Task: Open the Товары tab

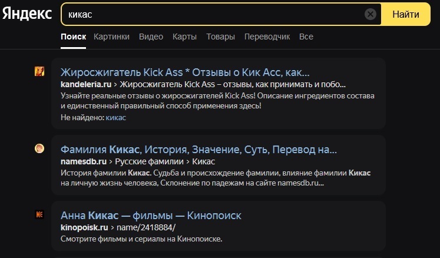Action: point(220,37)
